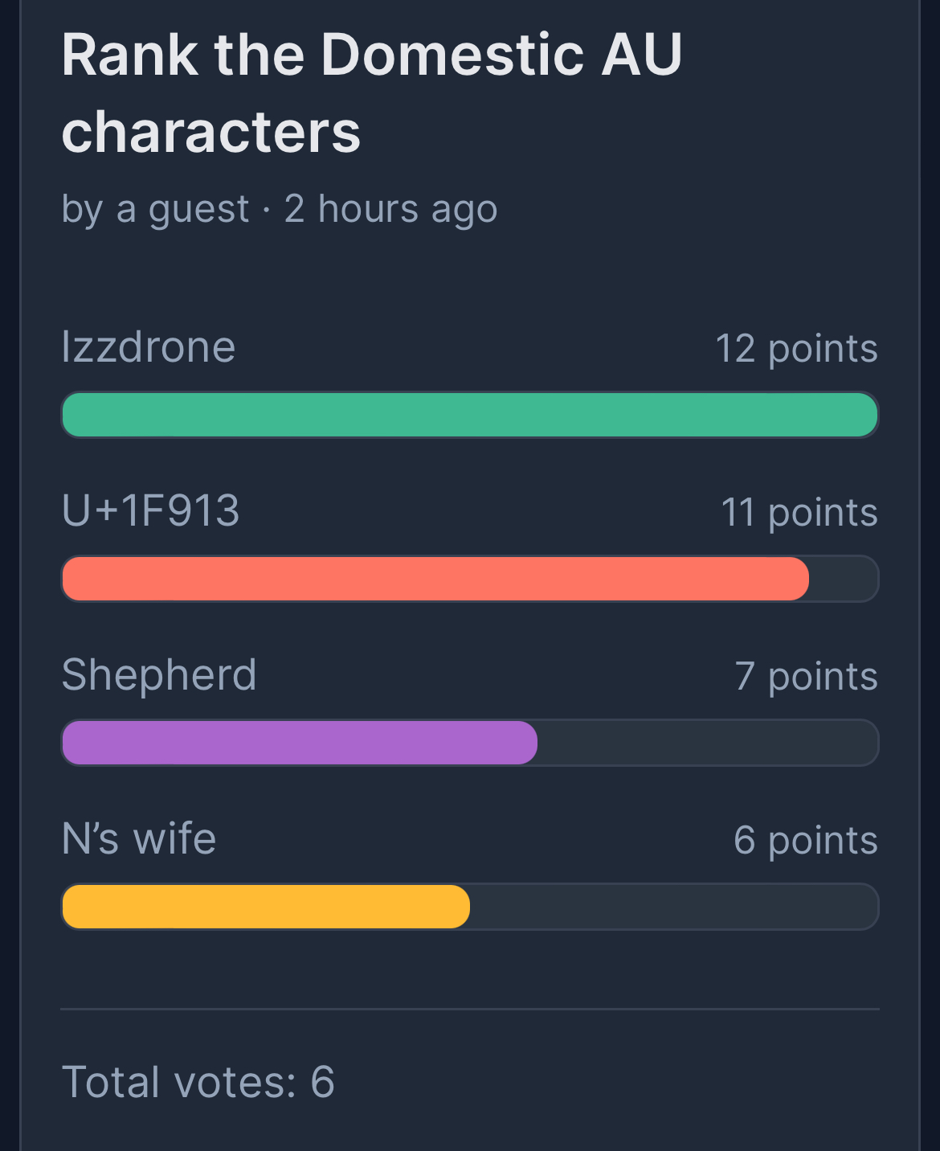Click the "2 hours ago" timestamp
The width and height of the screenshot is (940, 1151).
pos(390,209)
